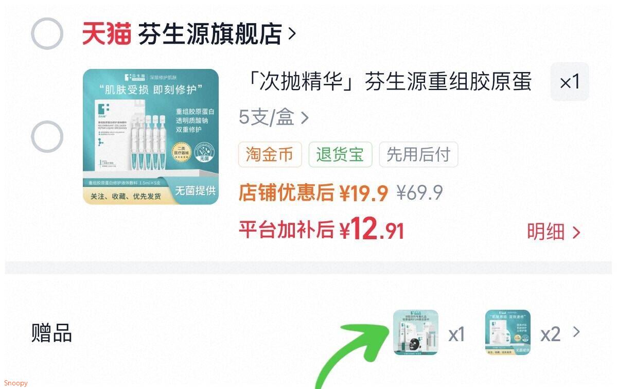617x389 pixels.
Task: Open the 5支/盒 variant selector
Action: point(273,117)
